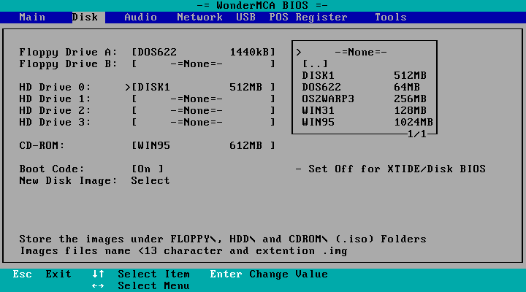Select Floppy Drive B None field
The height and width of the screenshot is (292, 526).
(x=203, y=64)
